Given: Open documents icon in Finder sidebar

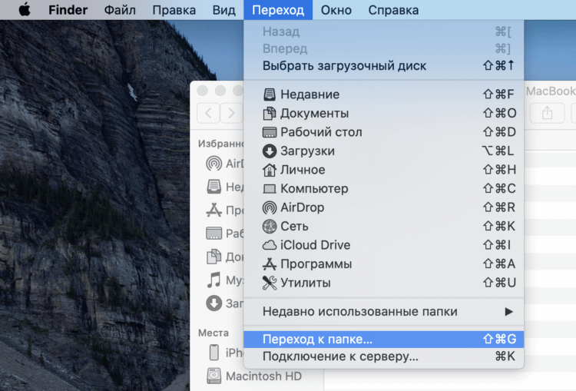Looking at the screenshot, I should (x=214, y=257).
